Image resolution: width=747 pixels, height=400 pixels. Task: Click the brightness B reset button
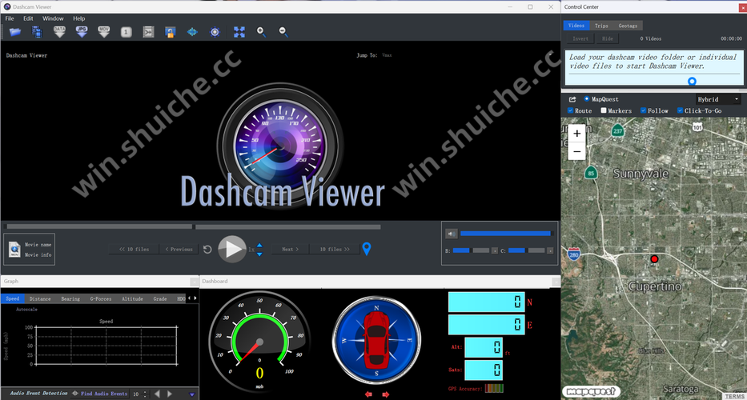coord(495,250)
